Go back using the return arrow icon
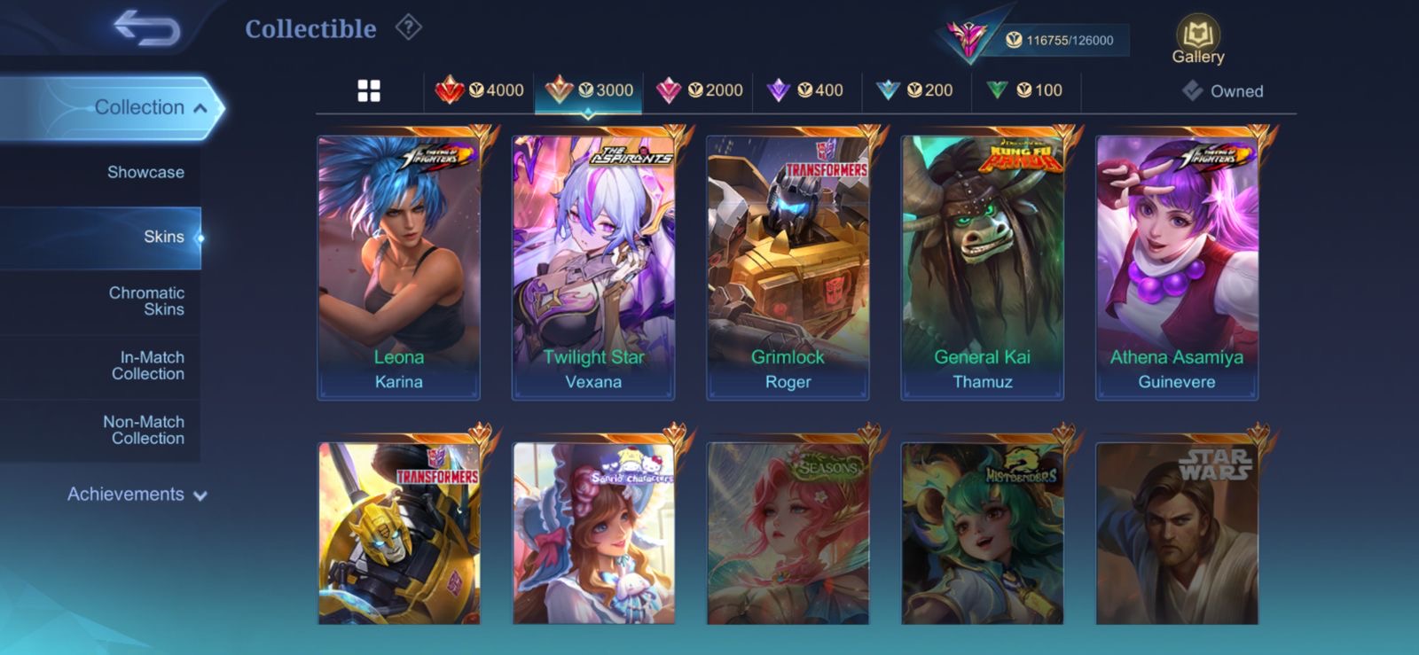Image resolution: width=1419 pixels, height=655 pixels. pos(146,27)
